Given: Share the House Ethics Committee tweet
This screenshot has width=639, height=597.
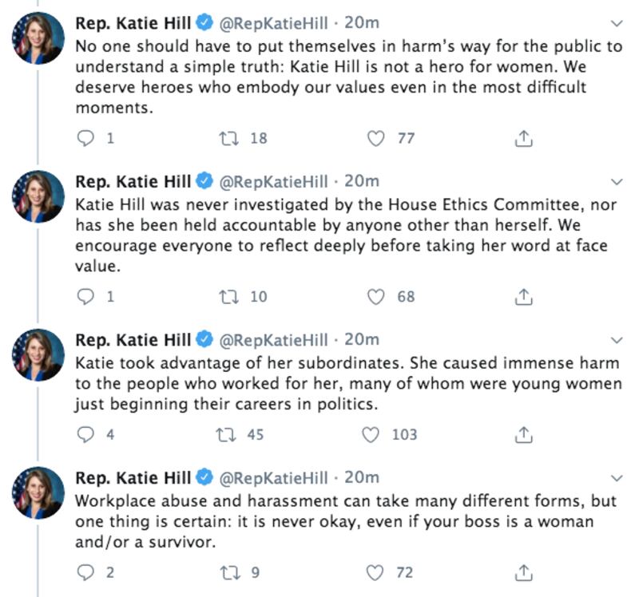Looking at the screenshot, I should [523, 297].
